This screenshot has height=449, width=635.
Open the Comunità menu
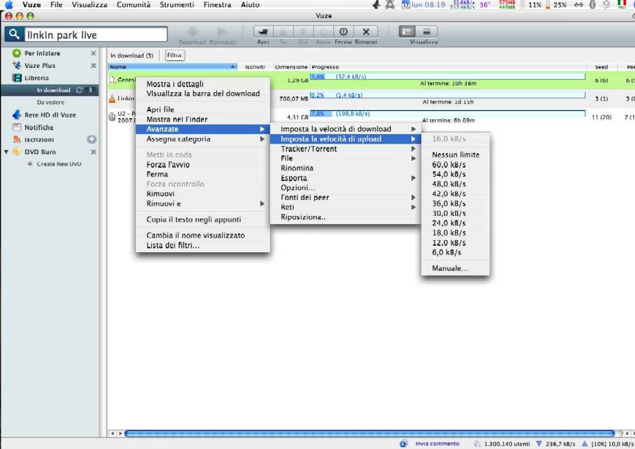tap(133, 5)
